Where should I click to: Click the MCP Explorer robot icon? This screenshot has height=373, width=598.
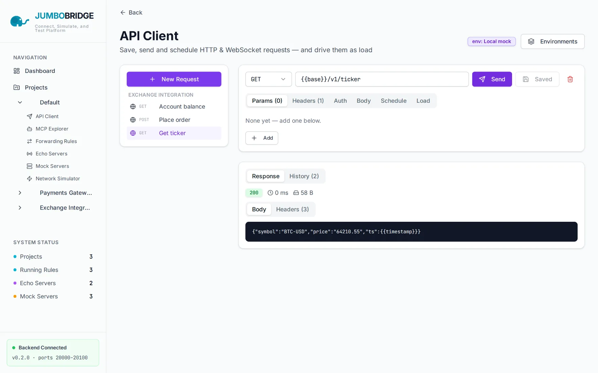pos(30,129)
